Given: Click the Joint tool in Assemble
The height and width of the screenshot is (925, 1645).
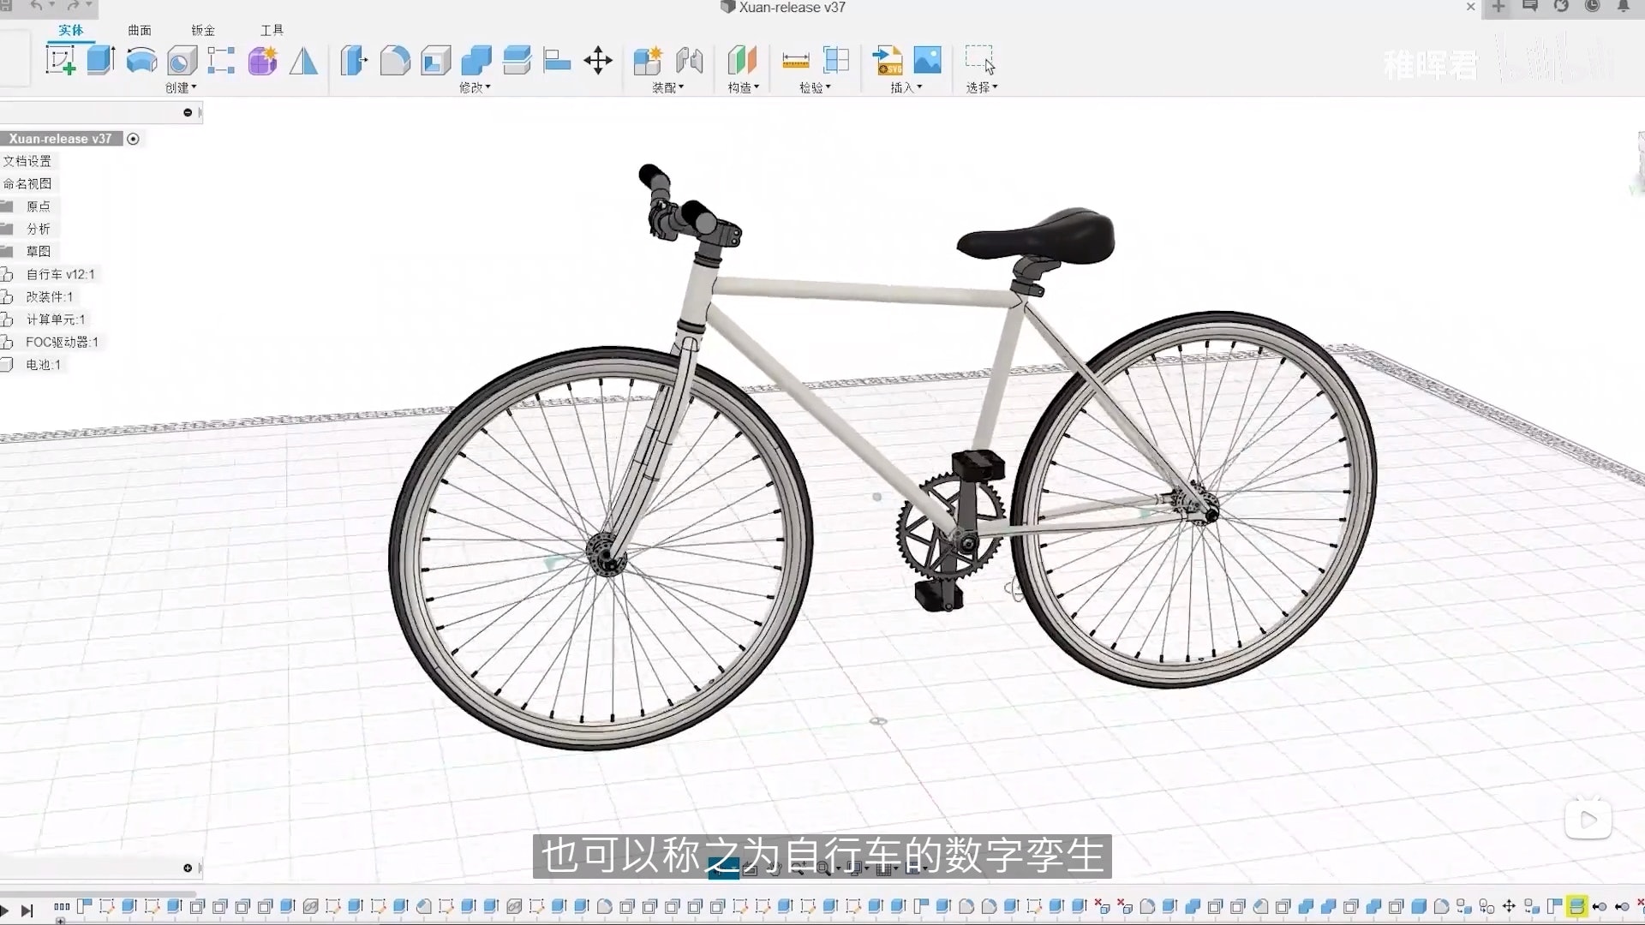Looking at the screenshot, I should pyautogui.click(x=689, y=61).
